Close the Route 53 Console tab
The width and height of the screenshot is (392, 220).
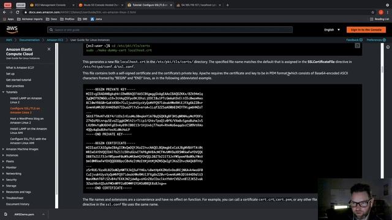click(122, 5)
